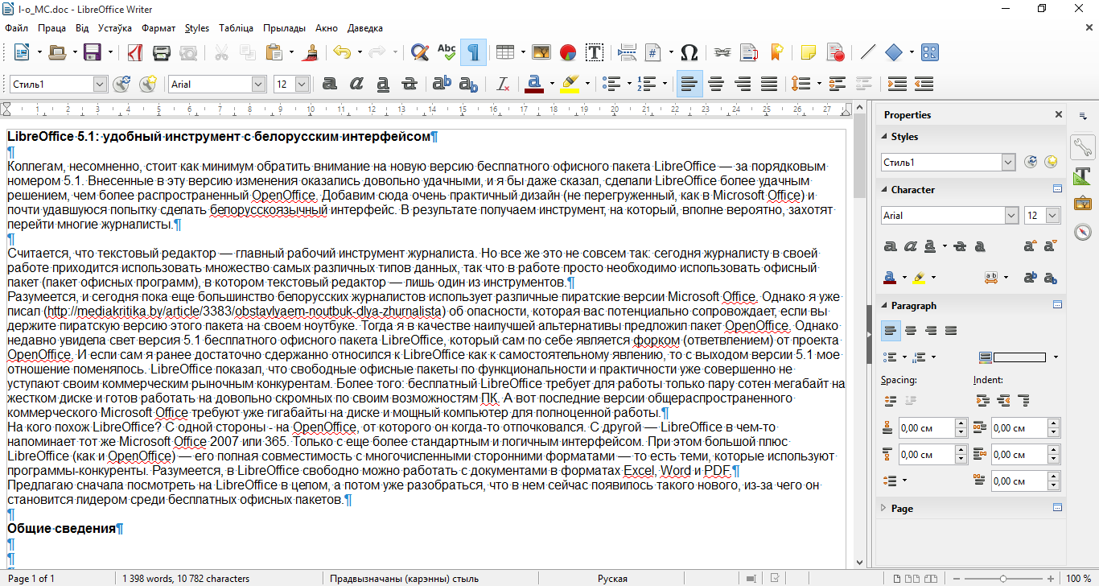
Task: Open the Find & Replace tool
Action: coord(419,53)
